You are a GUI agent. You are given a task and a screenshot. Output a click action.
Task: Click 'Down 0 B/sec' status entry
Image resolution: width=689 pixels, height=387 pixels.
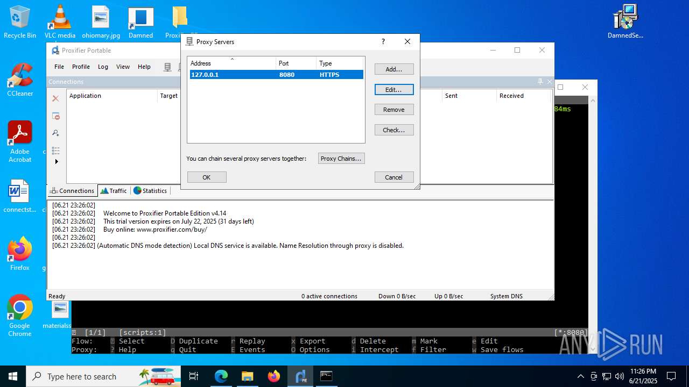[x=397, y=296]
